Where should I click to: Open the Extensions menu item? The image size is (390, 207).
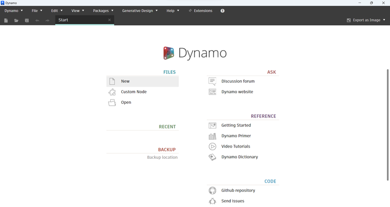200,11
